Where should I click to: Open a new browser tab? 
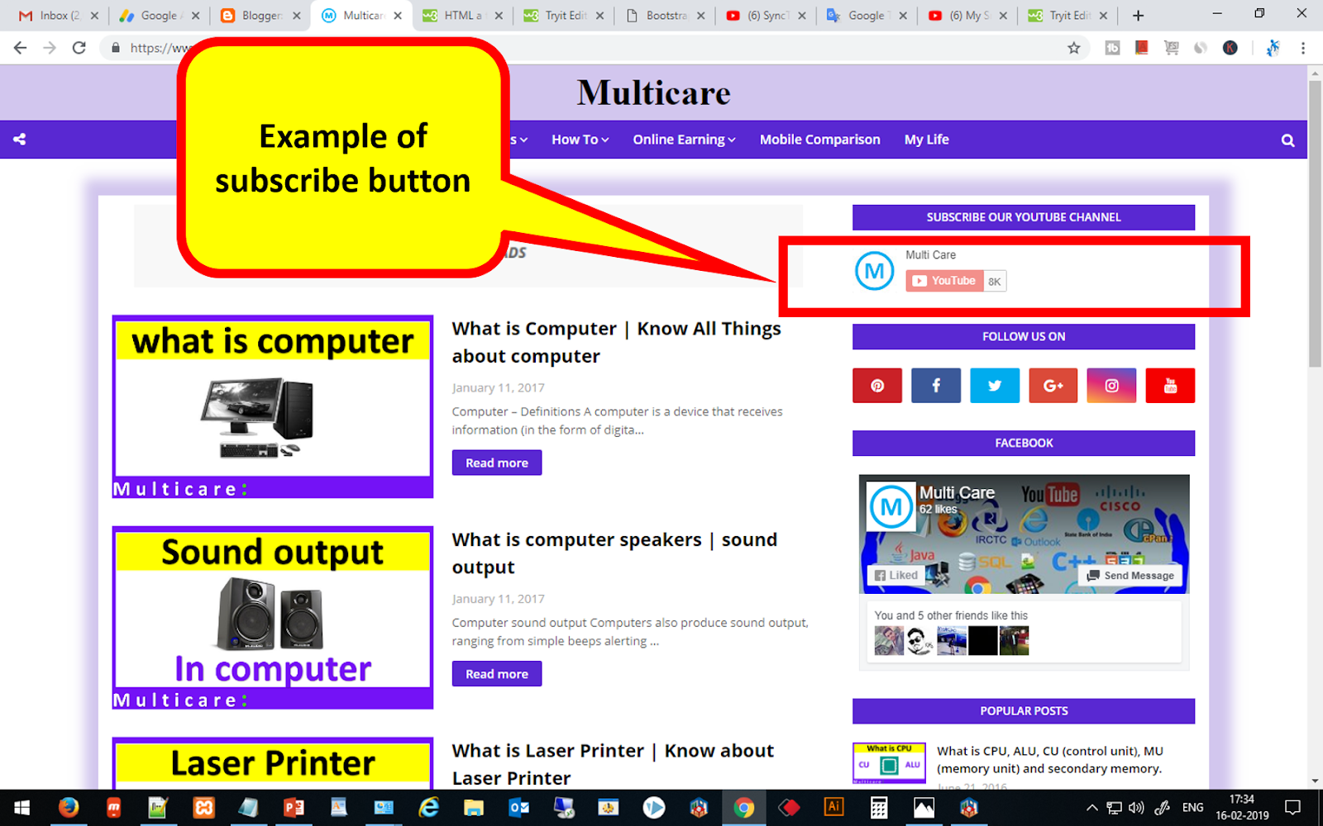coord(1138,16)
